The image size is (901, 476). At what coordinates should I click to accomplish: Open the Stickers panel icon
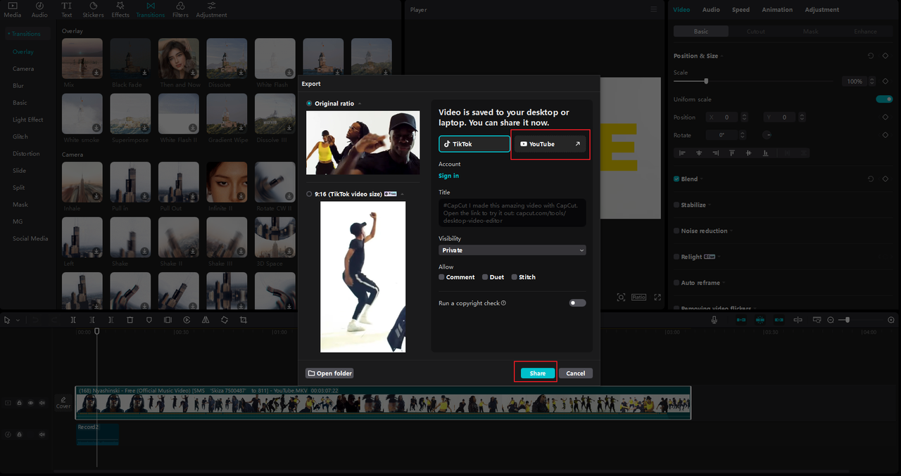click(93, 9)
